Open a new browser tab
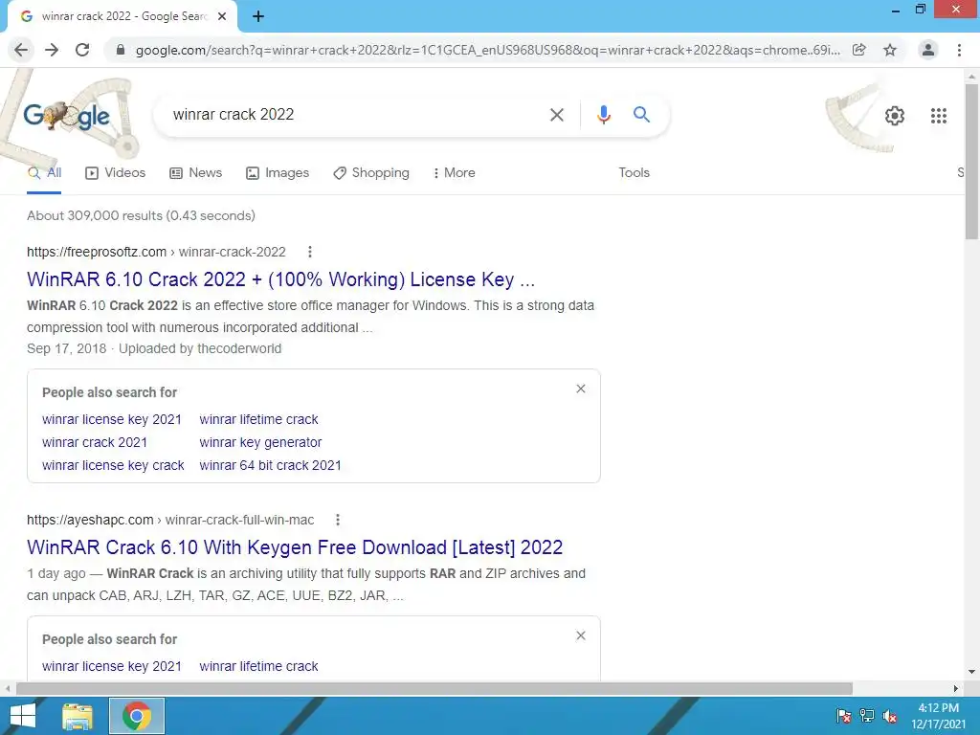Viewport: 980px width, 735px height. pos(258,16)
